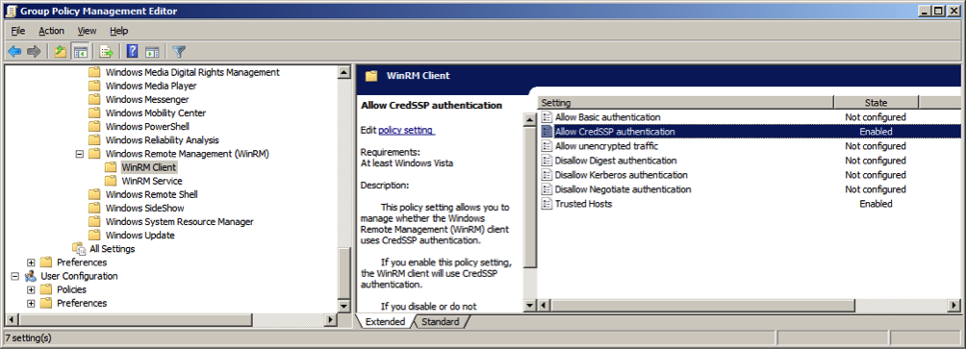Expand the Preferences node under Policies
This screenshot has width=967, height=349.
point(31,262)
